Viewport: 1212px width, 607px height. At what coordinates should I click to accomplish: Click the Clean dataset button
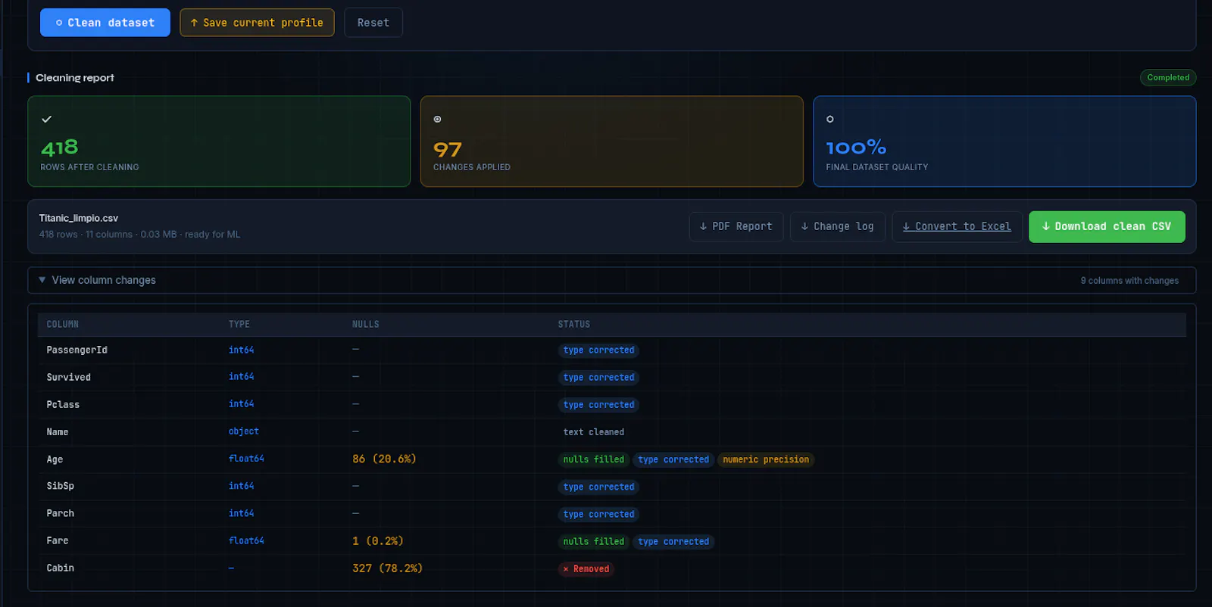click(105, 23)
